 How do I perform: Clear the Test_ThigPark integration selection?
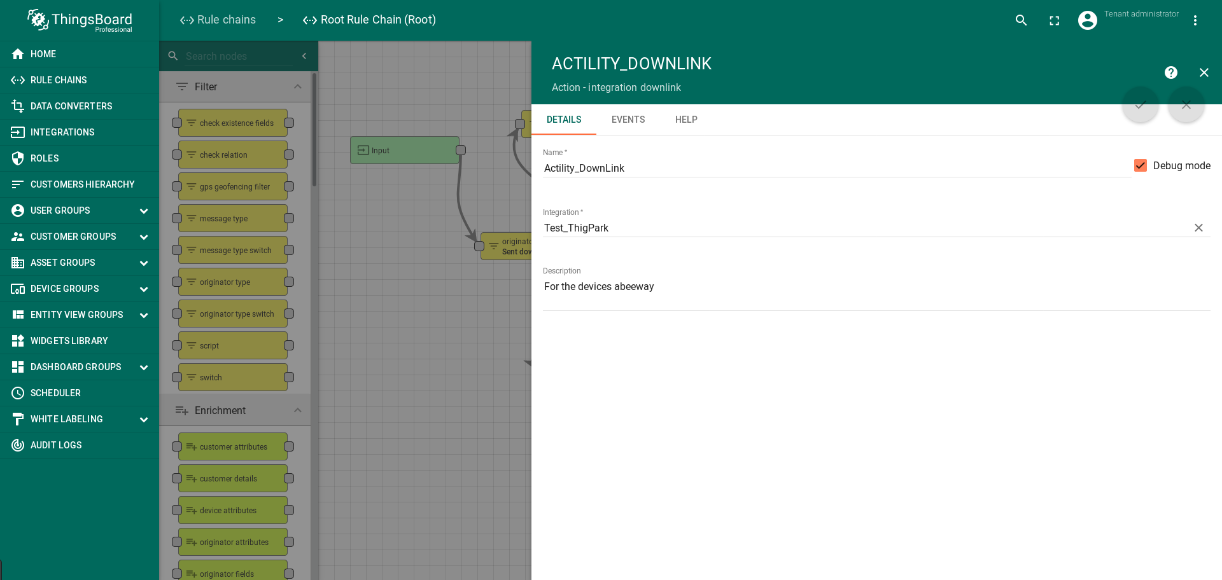coord(1198,228)
